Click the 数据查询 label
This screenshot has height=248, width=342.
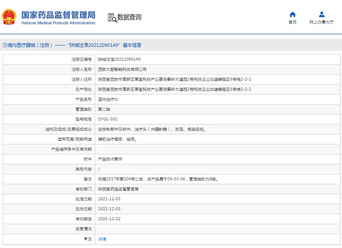click(129, 17)
